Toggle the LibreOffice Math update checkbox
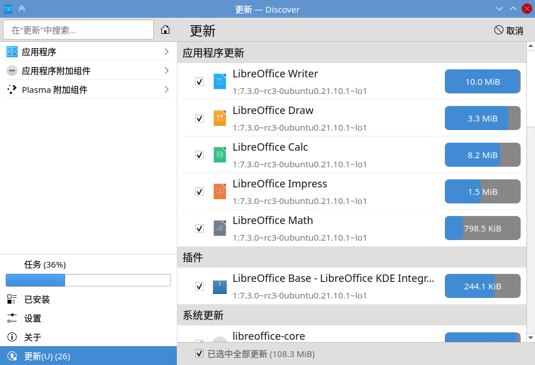The height and width of the screenshot is (365, 535). [200, 229]
